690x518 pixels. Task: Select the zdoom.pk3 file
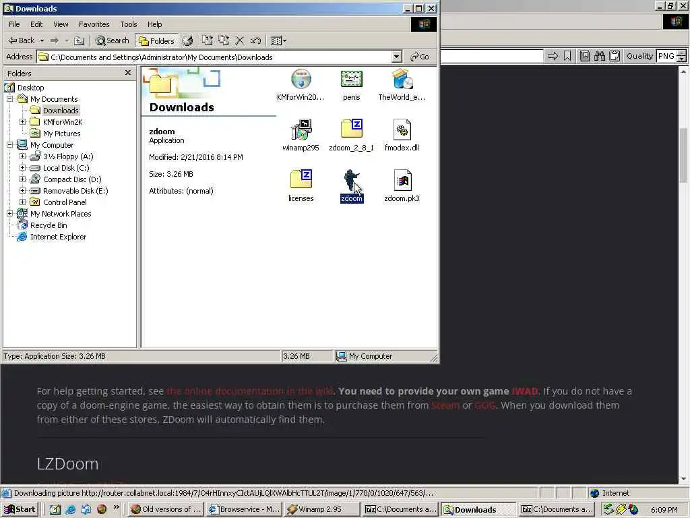point(402,186)
